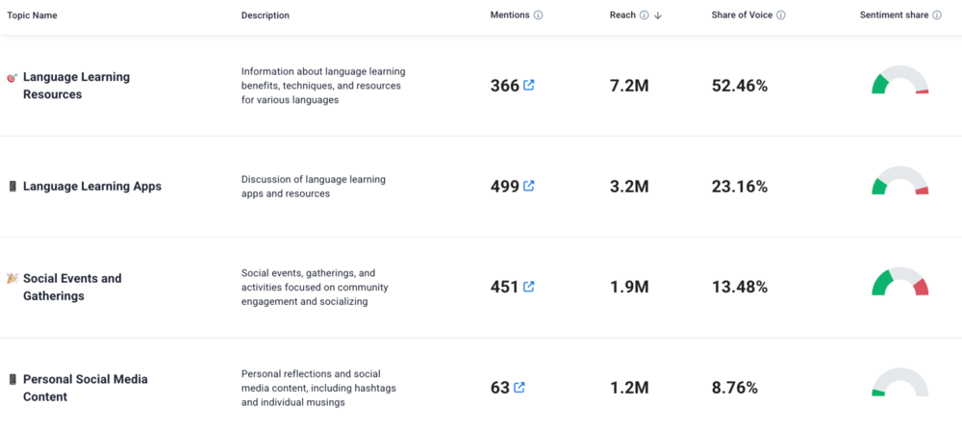Click the 8.76% share of voice value
Image resolution: width=962 pixels, height=432 pixels.
coord(735,388)
